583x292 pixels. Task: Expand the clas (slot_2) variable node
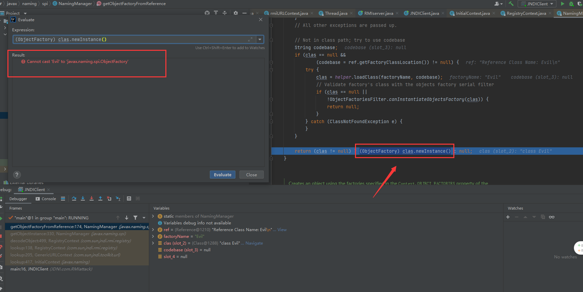coord(153,243)
